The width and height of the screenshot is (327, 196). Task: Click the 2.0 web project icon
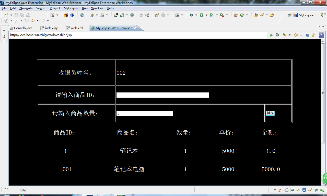tap(82, 15)
